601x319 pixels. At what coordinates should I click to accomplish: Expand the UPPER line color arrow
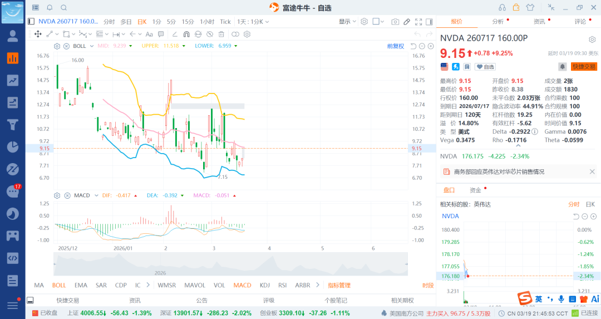pyautogui.click(x=184, y=46)
